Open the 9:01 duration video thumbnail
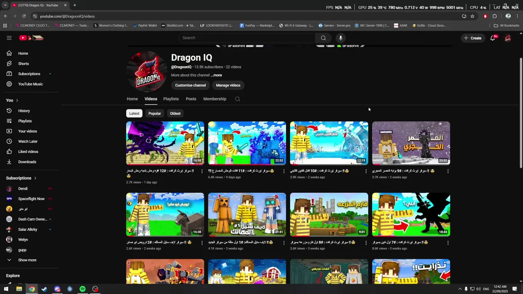This screenshot has height=294, width=523. coord(329,214)
